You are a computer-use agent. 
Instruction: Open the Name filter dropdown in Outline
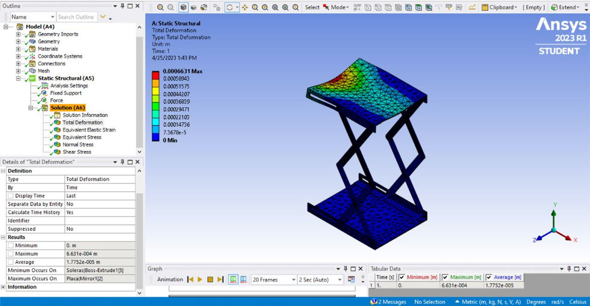tap(52, 17)
